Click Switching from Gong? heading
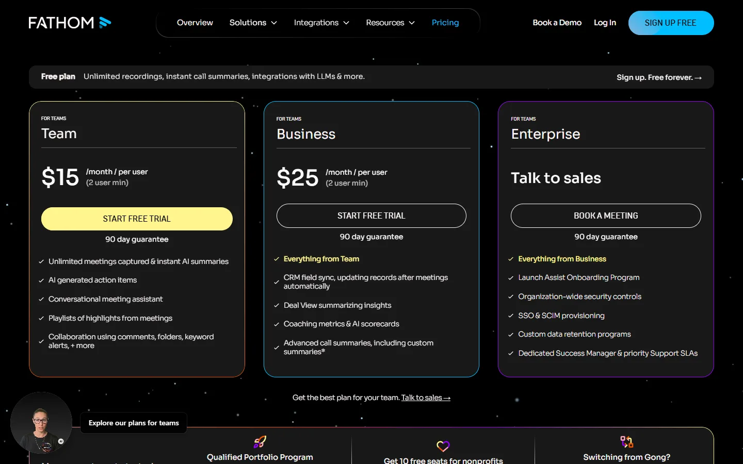Viewport: 743px width, 464px height. click(x=627, y=457)
